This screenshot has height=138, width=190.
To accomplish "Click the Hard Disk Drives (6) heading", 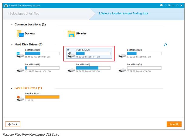I will [x=29, y=44].
